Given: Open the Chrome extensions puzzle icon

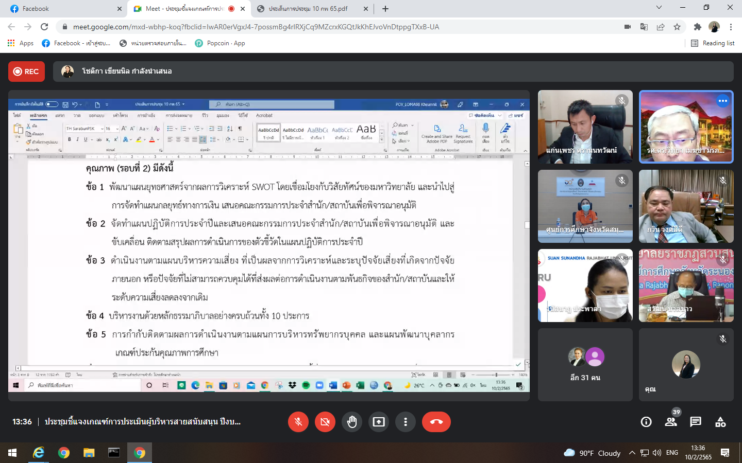Looking at the screenshot, I should pyautogui.click(x=697, y=27).
